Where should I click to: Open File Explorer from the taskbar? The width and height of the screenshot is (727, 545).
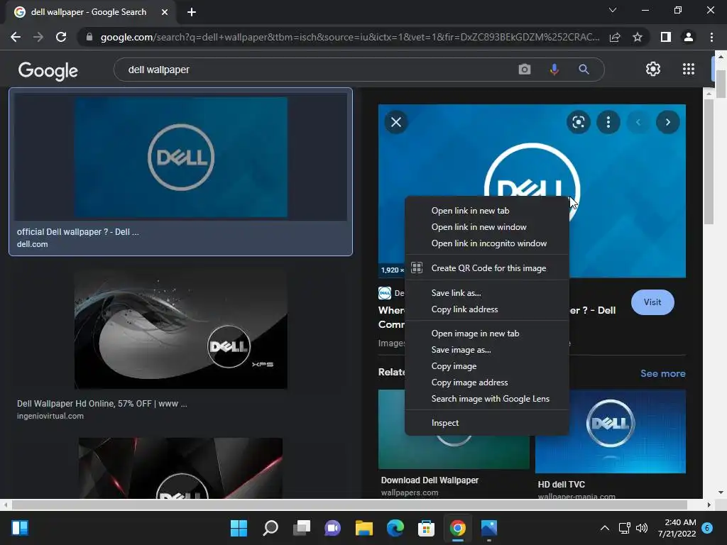pyautogui.click(x=364, y=528)
